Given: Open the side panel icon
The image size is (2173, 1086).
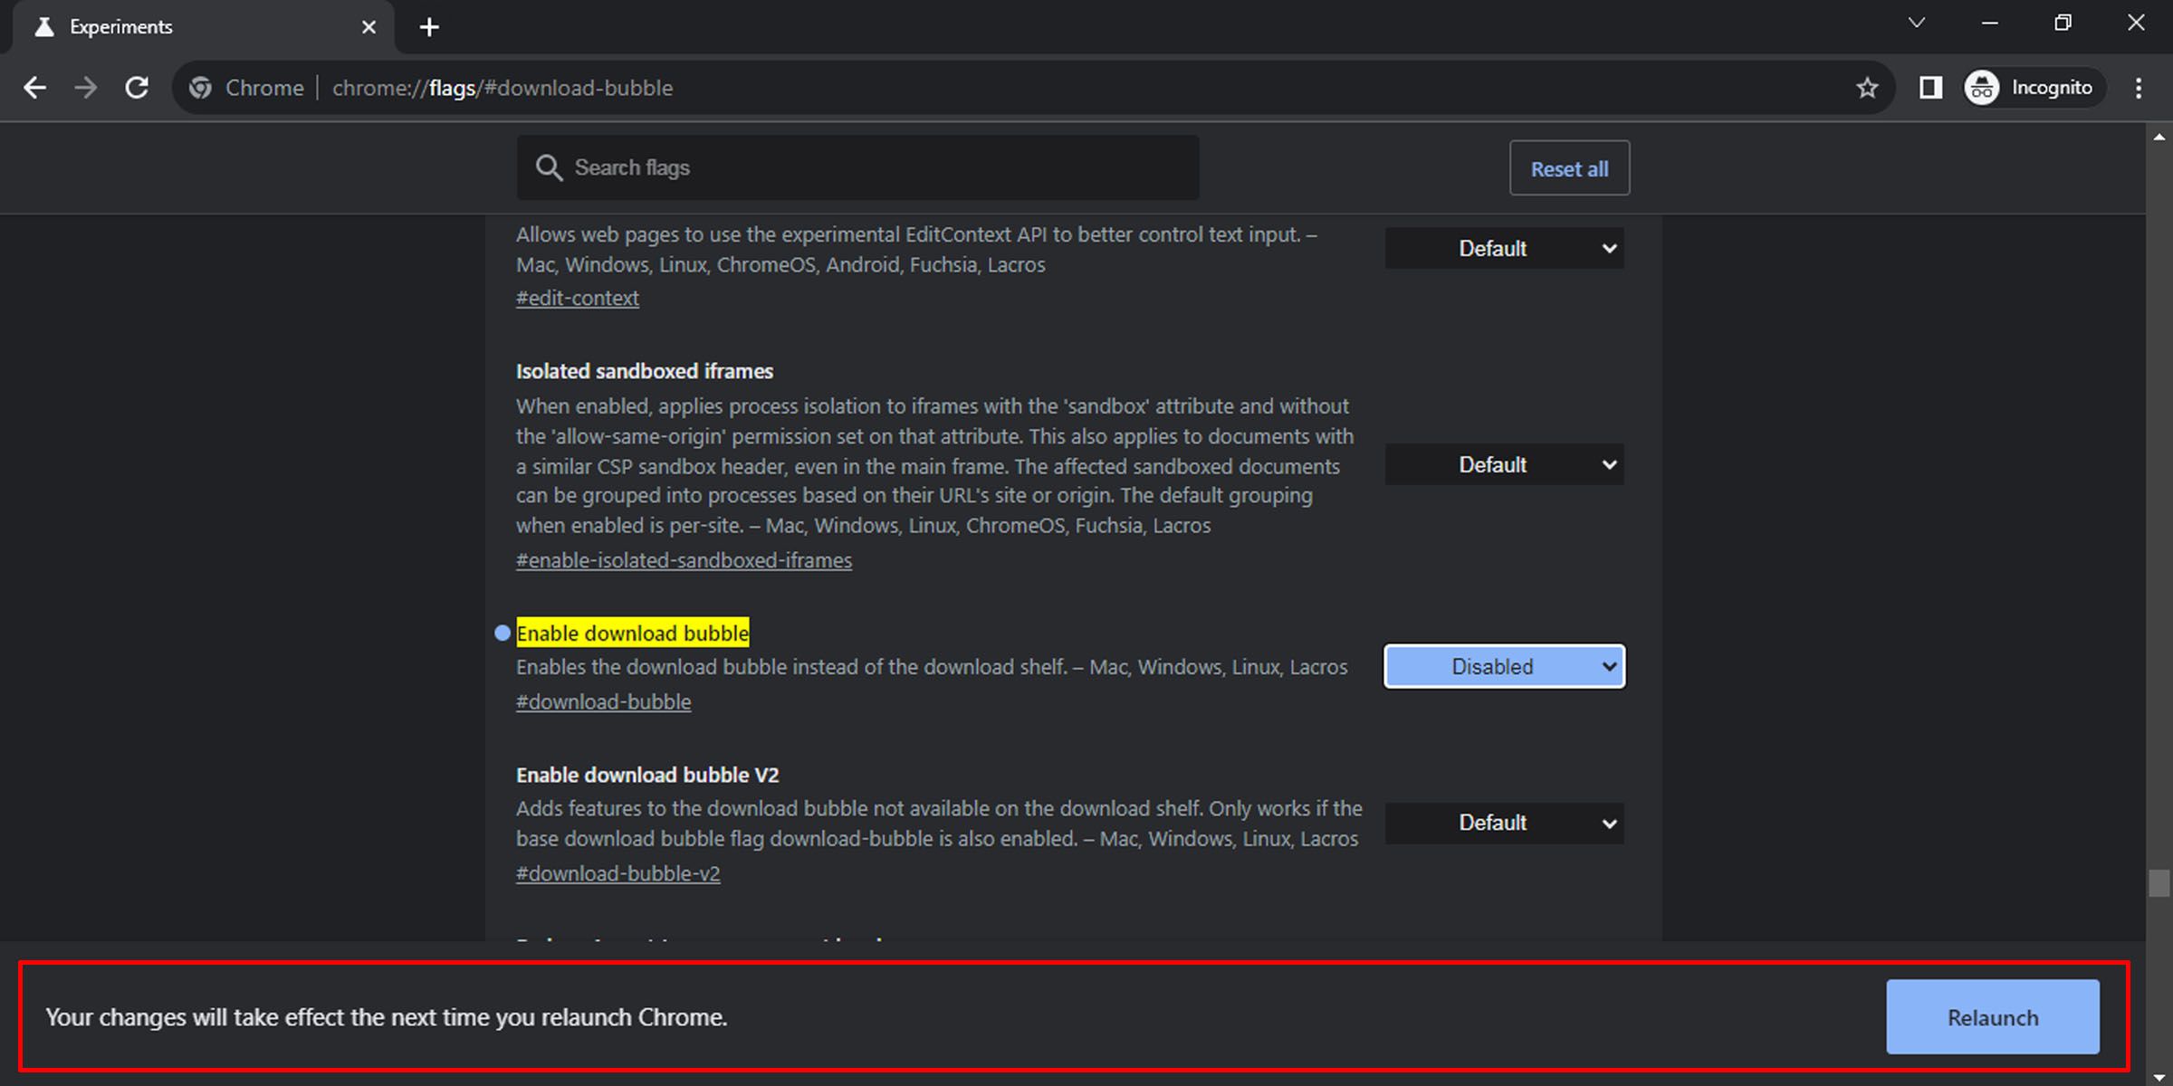Looking at the screenshot, I should [1930, 88].
